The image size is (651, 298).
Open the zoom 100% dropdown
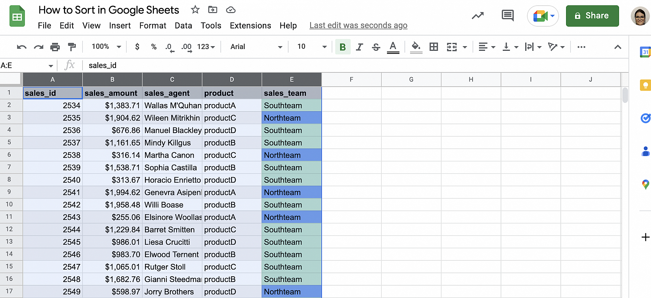(x=106, y=47)
